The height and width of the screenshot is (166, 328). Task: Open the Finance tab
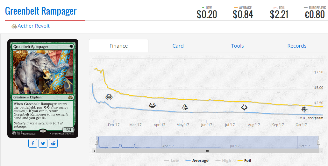click(118, 46)
